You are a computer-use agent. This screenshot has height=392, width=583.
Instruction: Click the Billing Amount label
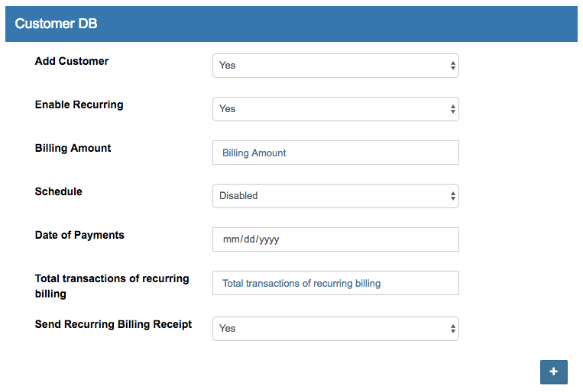(73, 148)
